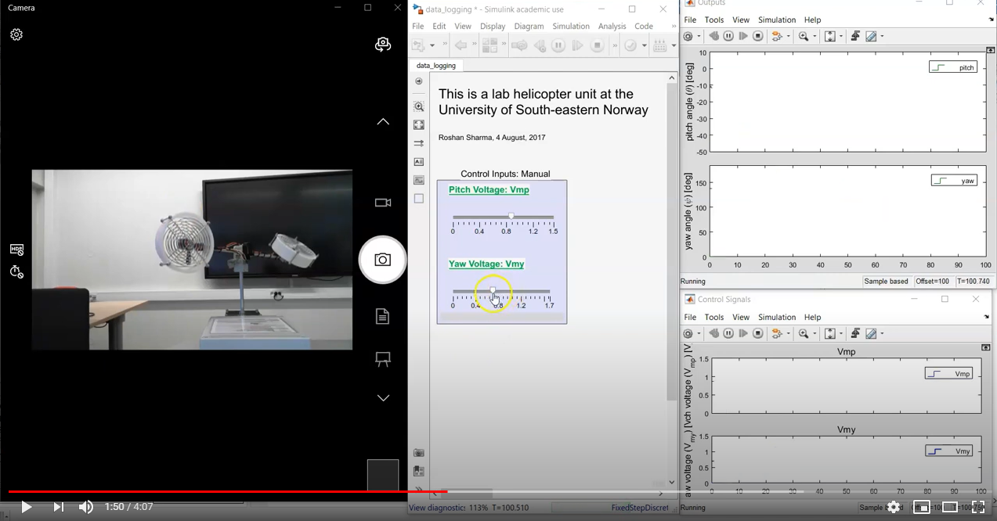Expand scale axes dropdown in Outputs scope
997x521 pixels.
(x=840, y=37)
